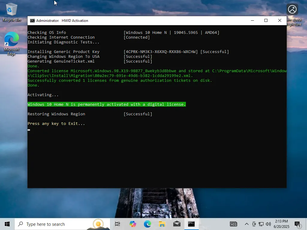Minimize the HWID Activation window
The image size is (307, 230).
pyautogui.click(x=252, y=21)
